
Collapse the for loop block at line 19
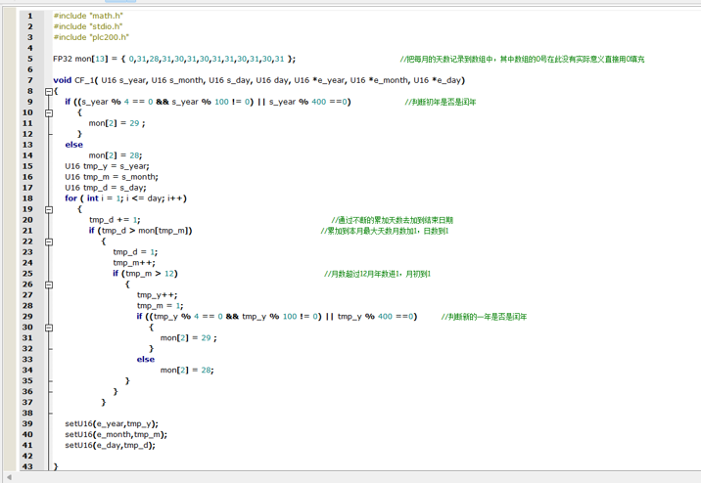point(49,209)
